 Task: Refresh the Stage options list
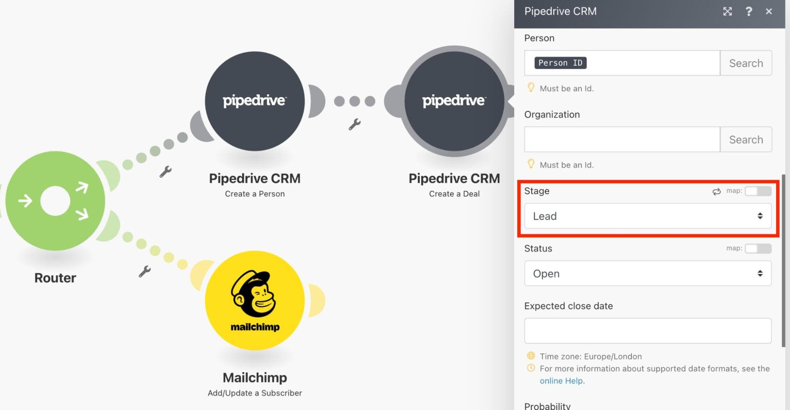point(716,192)
